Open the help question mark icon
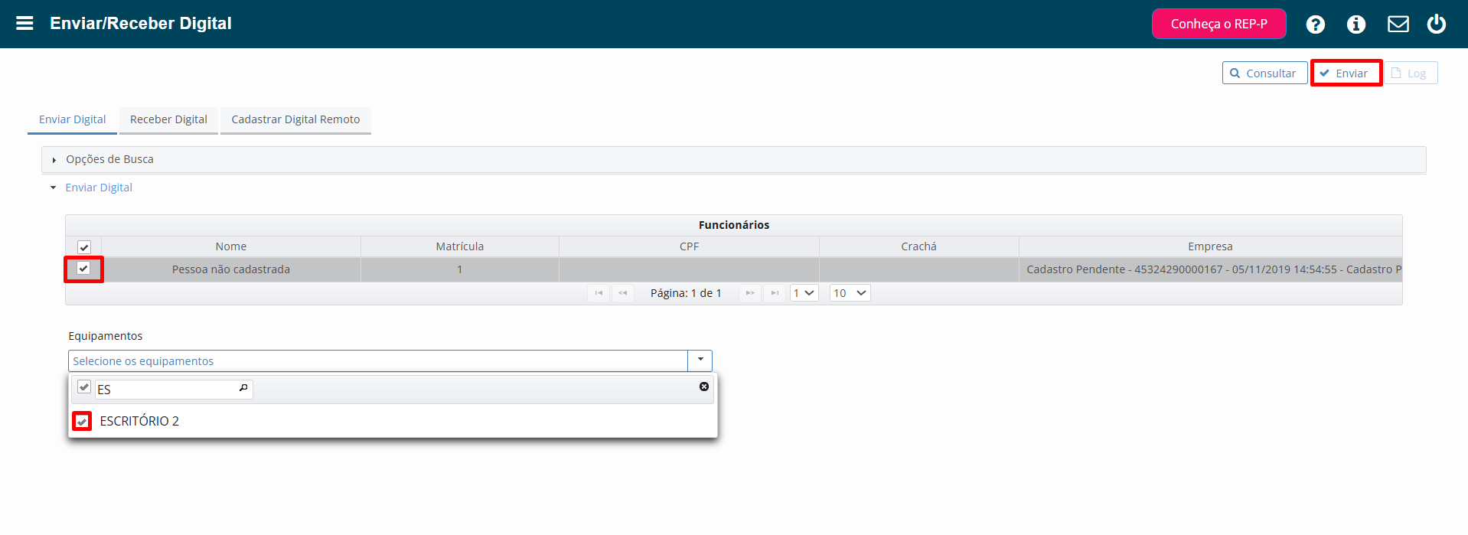The height and width of the screenshot is (535, 1468). [x=1315, y=24]
